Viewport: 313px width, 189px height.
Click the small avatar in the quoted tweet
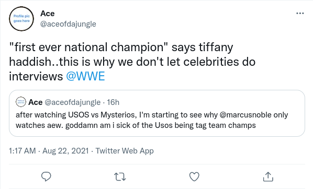click(21, 102)
